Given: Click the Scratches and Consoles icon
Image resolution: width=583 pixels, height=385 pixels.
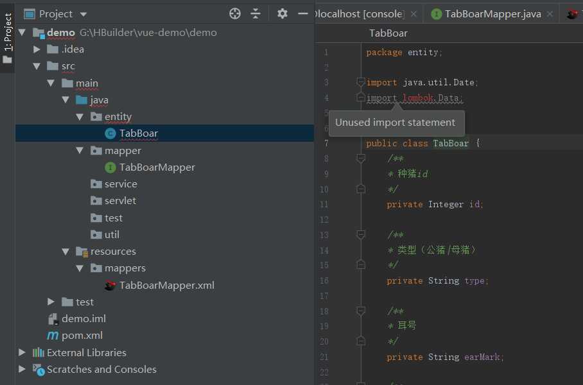Looking at the screenshot, I should 39,370.
